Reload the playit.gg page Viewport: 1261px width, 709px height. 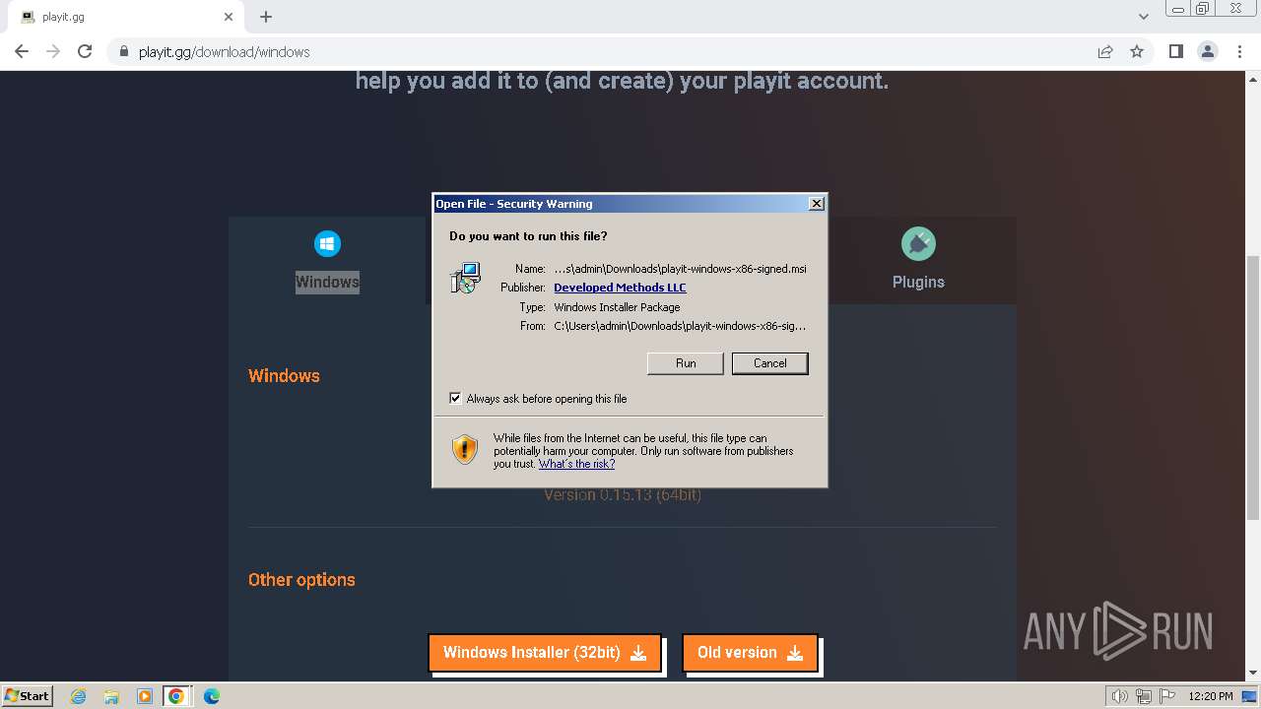click(x=85, y=51)
